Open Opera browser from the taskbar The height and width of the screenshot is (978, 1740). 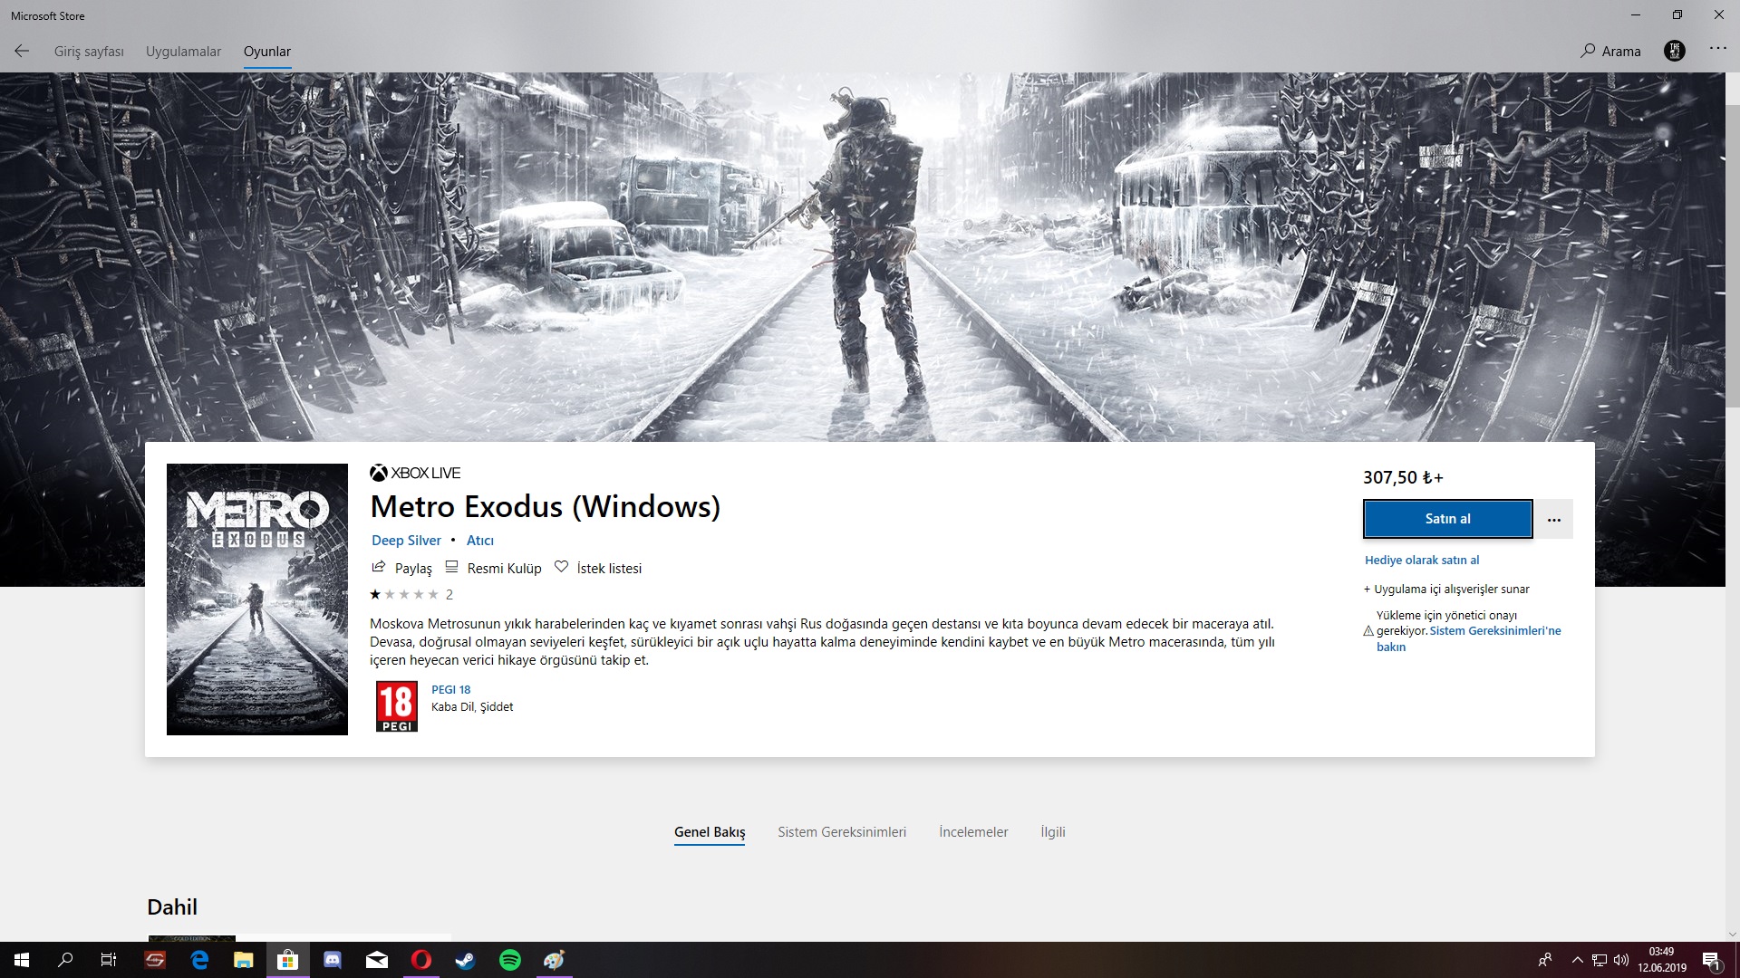coord(421,960)
